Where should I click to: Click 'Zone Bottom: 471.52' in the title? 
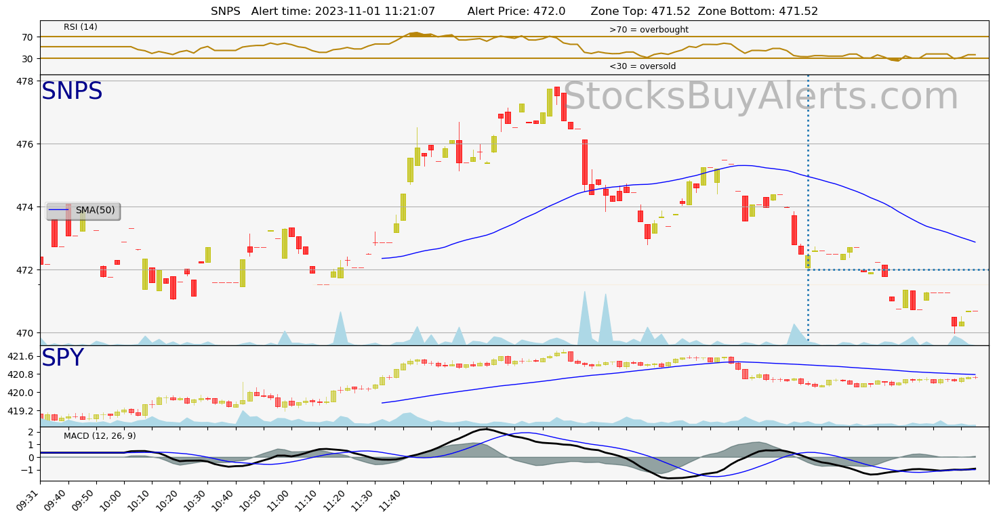pyautogui.click(x=758, y=12)
